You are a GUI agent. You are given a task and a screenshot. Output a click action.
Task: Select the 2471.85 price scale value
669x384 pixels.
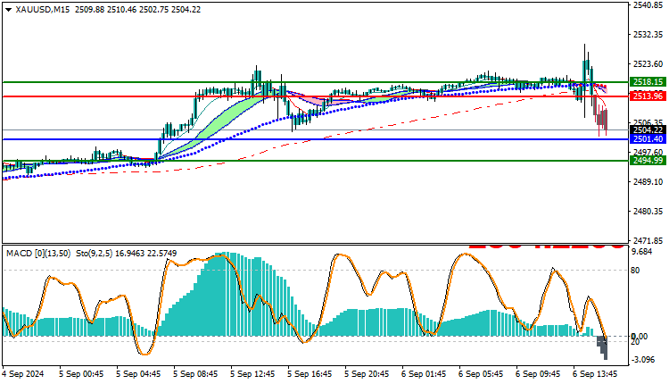click(x=648, y=240)
